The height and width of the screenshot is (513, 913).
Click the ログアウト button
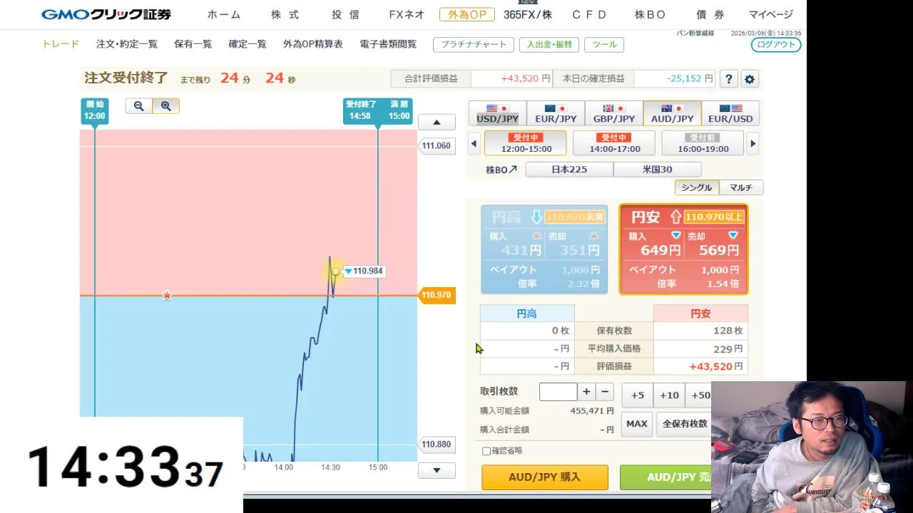tap(776, 44)
